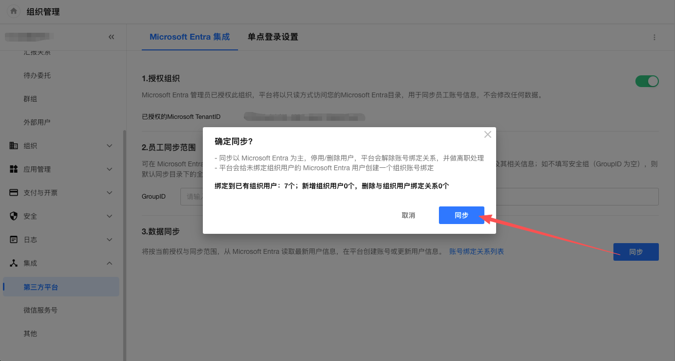This screenshot has width=675, height=361.
Task: Switch to the 单点登录设置 tab
Action: click(x=273, y=37)
